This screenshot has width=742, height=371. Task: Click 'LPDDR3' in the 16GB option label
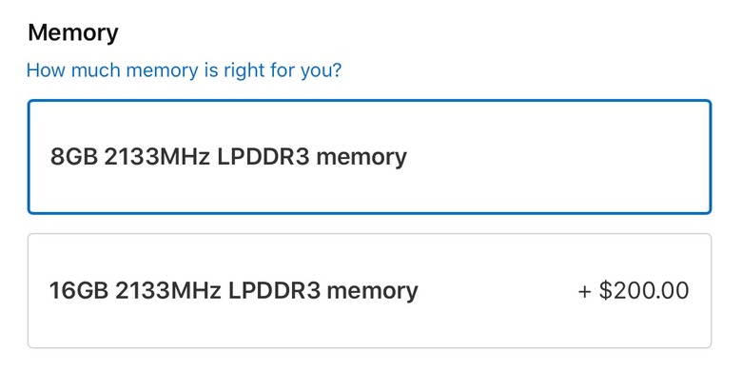pos(275,290)
